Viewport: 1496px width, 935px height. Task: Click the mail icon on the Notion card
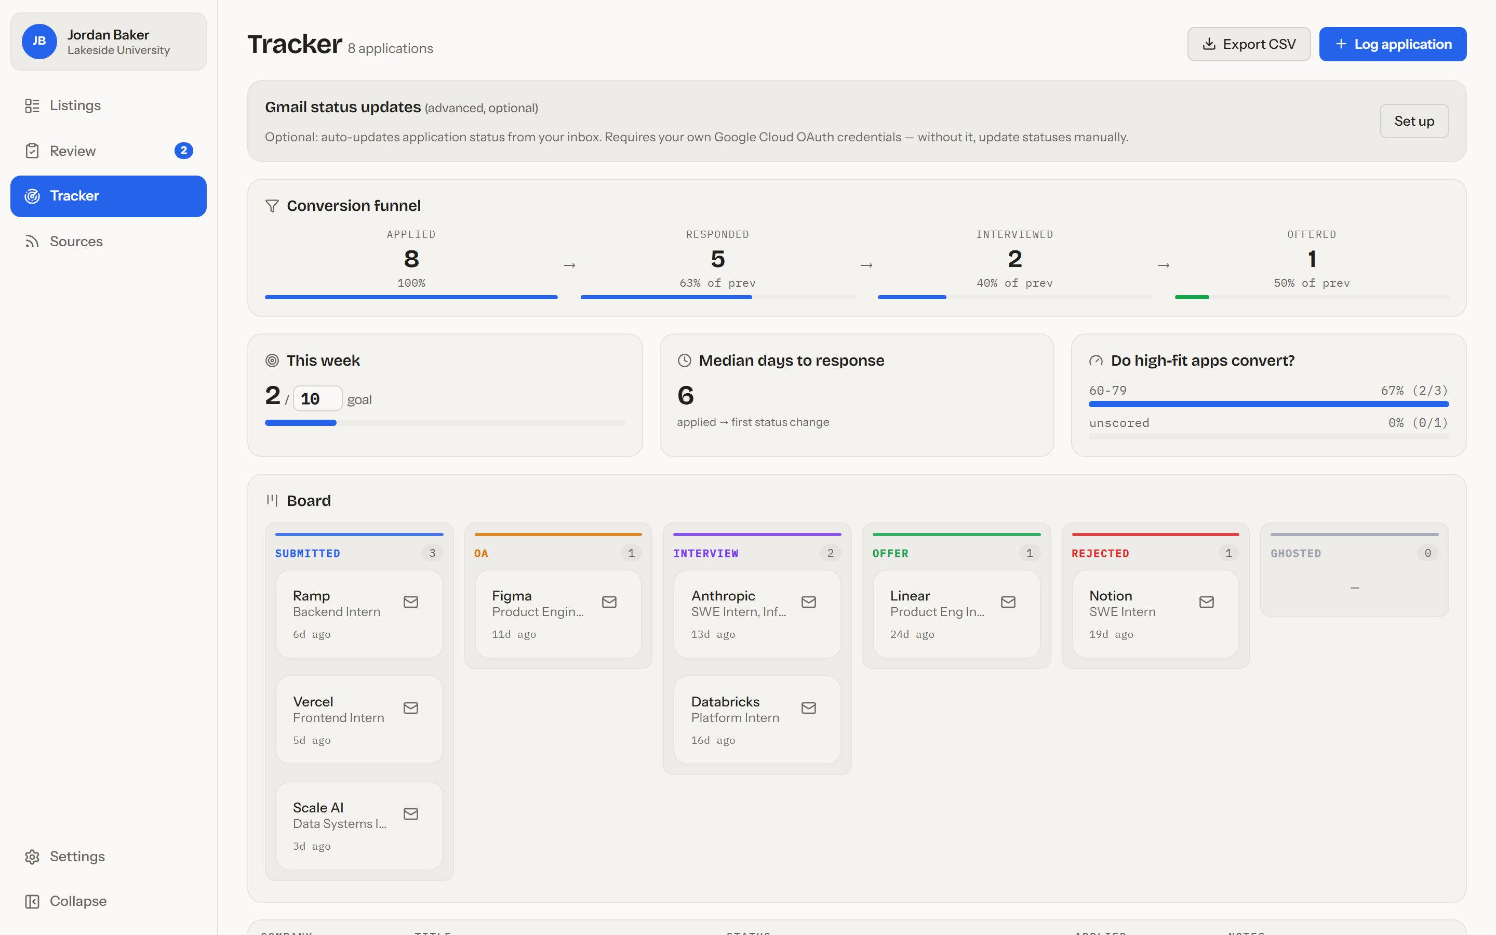pyautogui.click(x=1207, y=602)
